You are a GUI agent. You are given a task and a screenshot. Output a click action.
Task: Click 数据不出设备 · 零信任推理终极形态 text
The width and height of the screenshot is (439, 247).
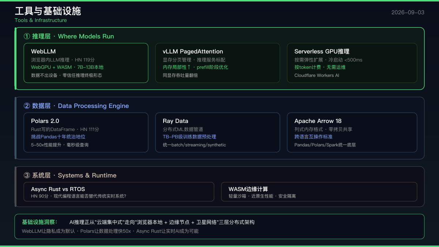click(x=67, y=75)
